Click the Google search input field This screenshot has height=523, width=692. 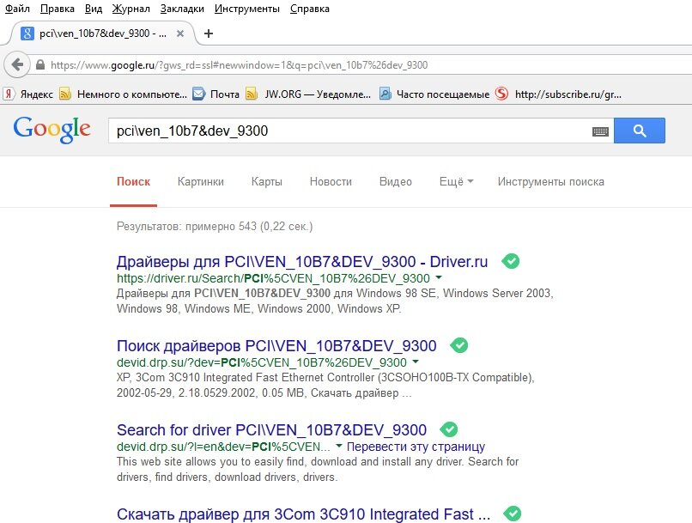[349, 131]
